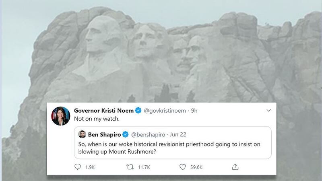Click Kristi Noem's verified badge
322x181 pixels.
tap(138, 111)
